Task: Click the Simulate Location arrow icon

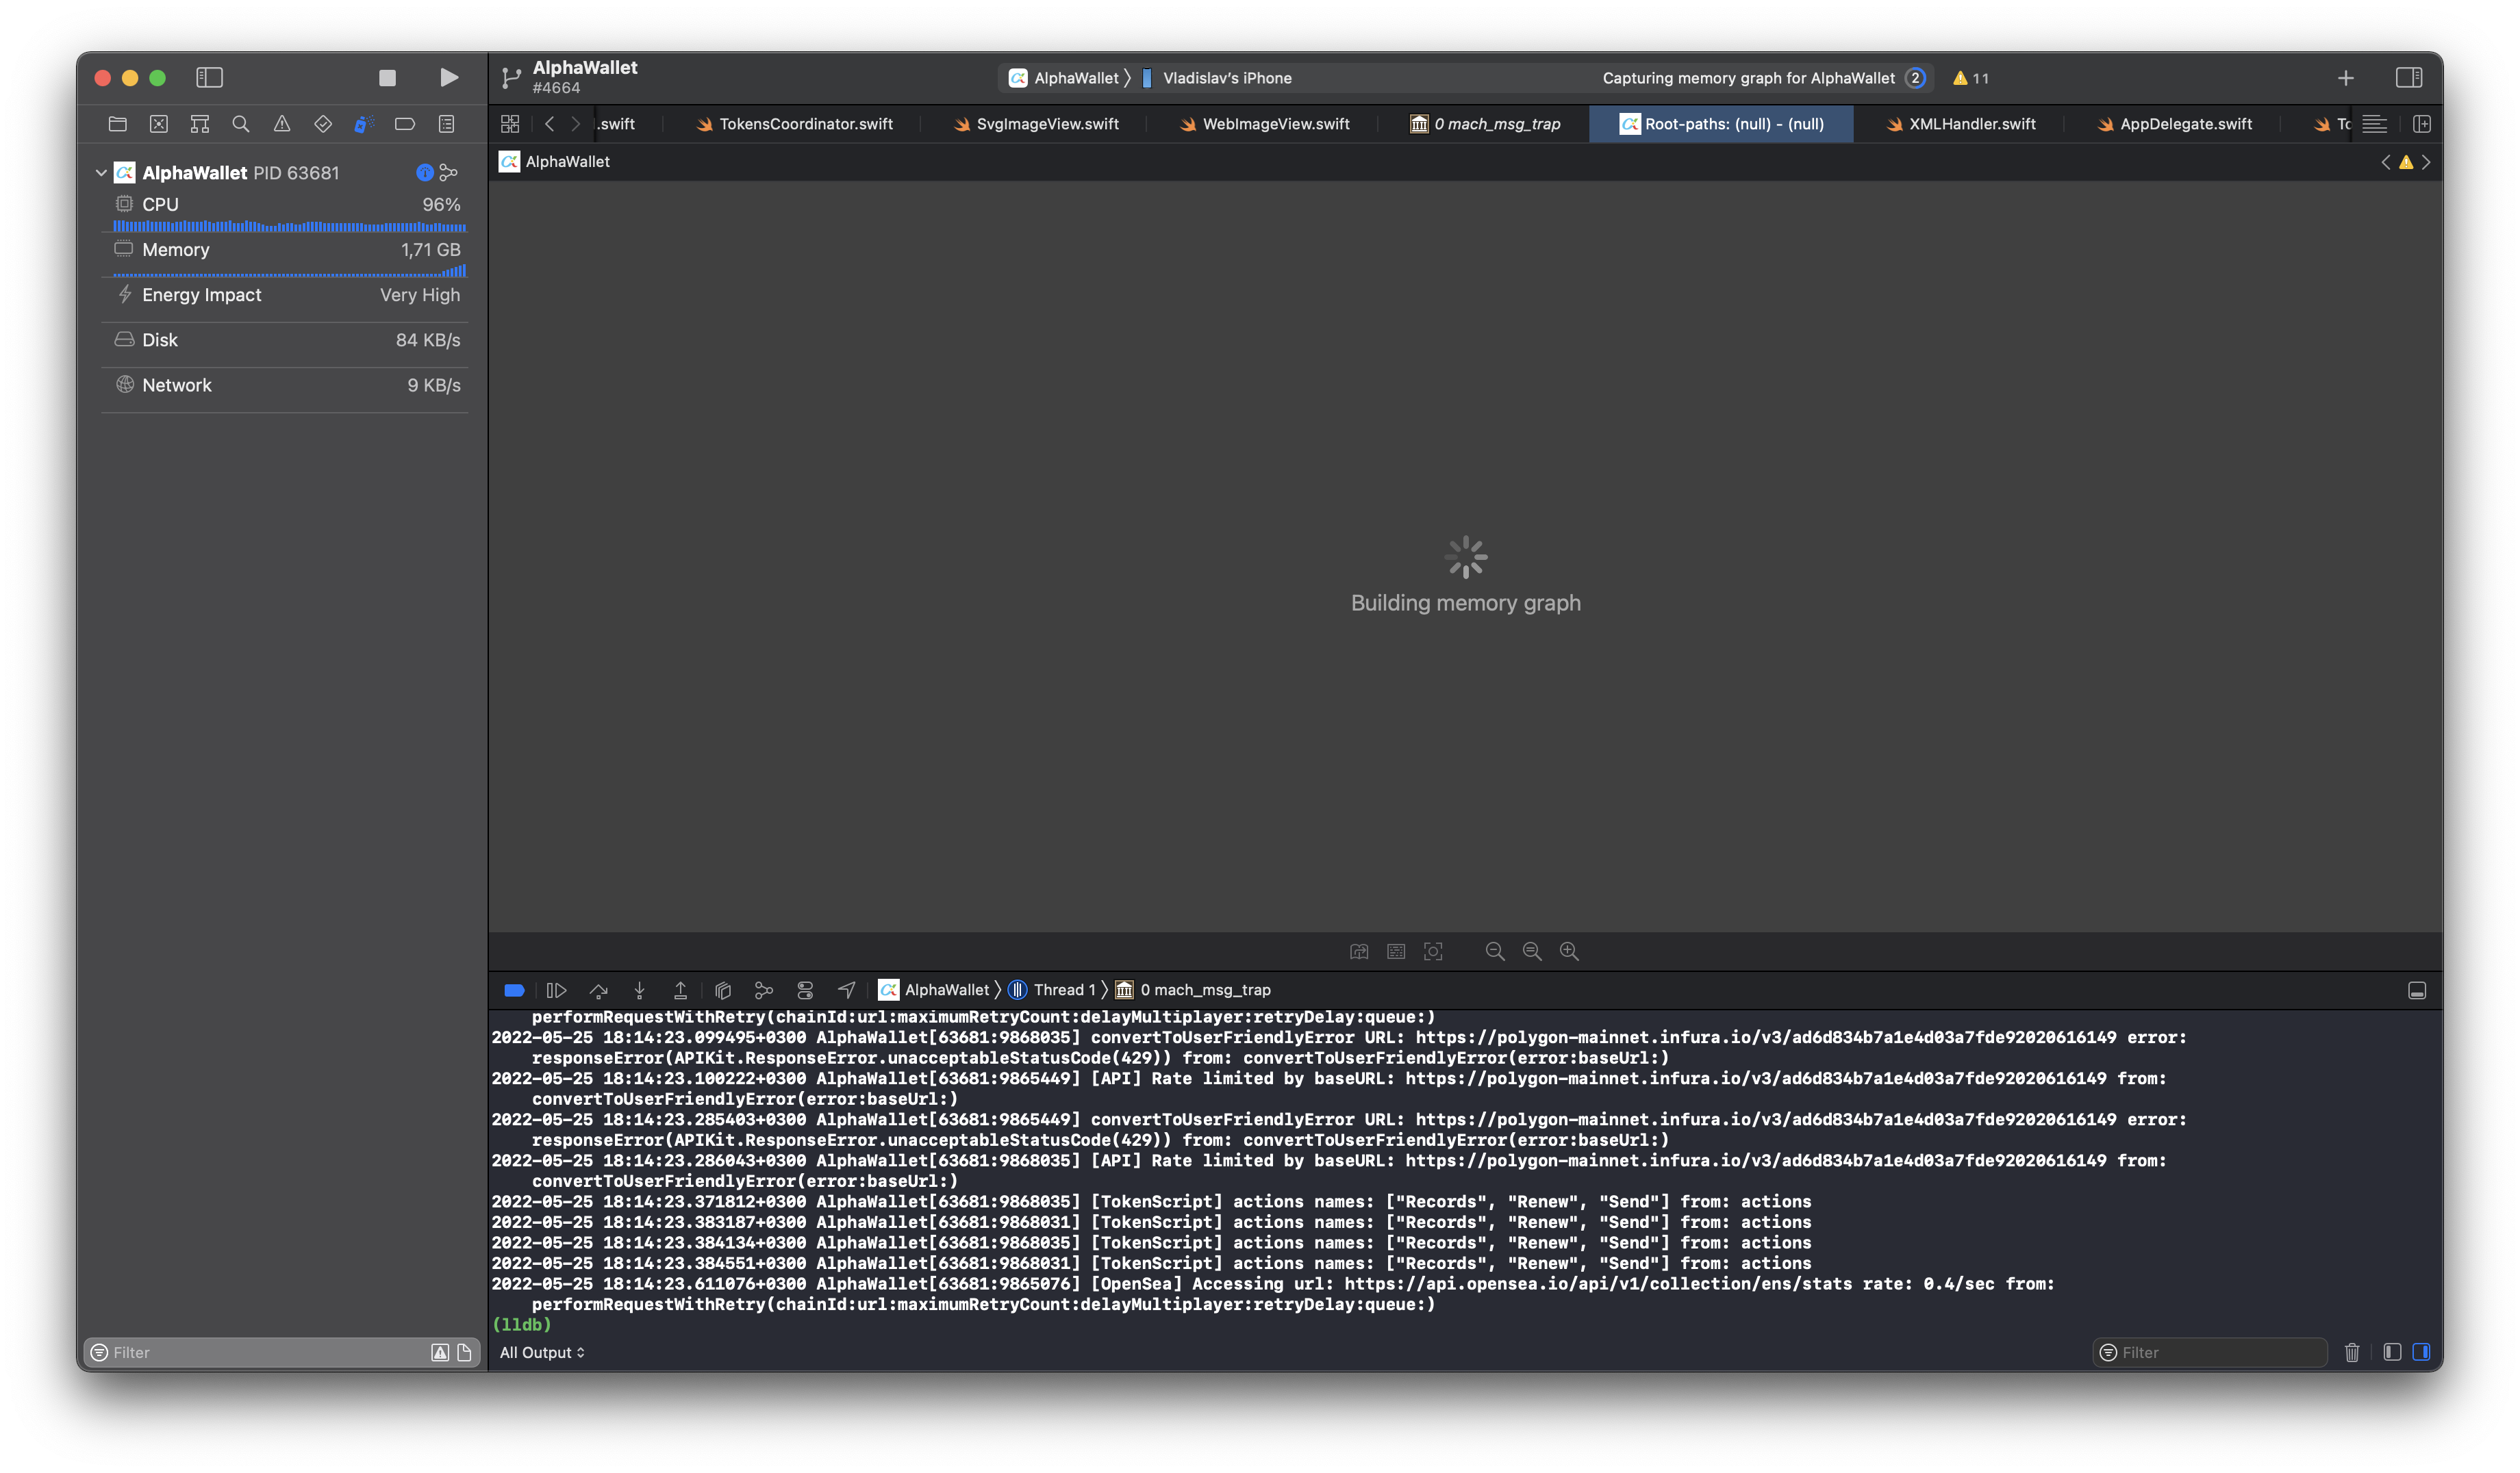Action: pyautogui.click(x=846, y=990)
